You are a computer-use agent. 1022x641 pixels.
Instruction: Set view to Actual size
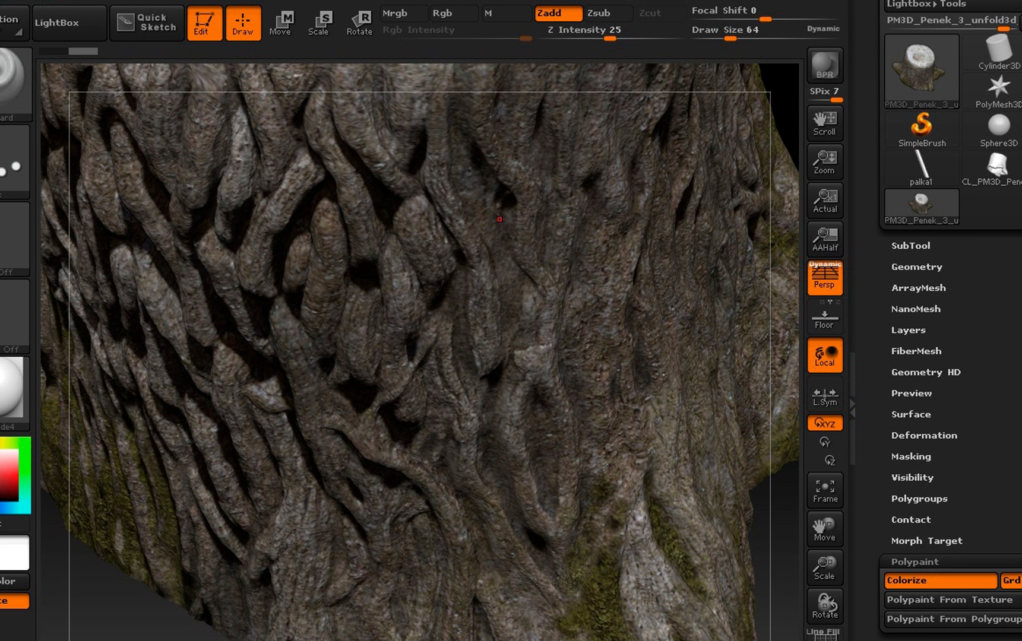pos(825,200)
